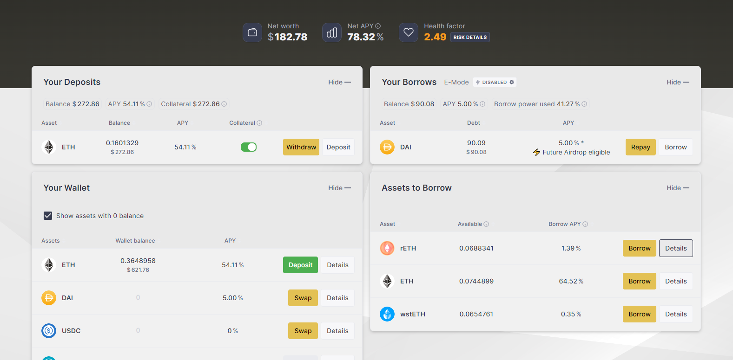The width and height of the screenshot is (733, 360).
Task: Click the Future Airdrop eligible label
Action: (576, 152)
